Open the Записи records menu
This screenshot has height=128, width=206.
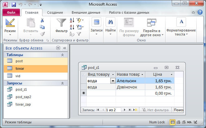[96, 26]
